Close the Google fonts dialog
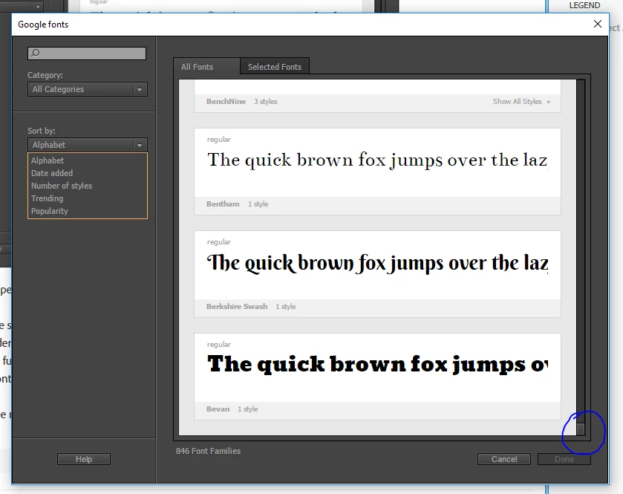The height and width of the screenshot is (494, 623). point(597,24)
